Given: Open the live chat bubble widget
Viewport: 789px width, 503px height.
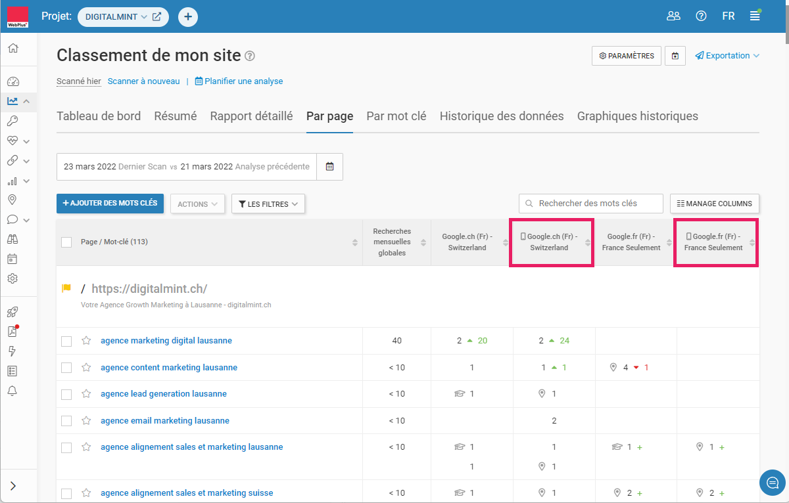Looking at the screenshot, I should tap(772, 483).
